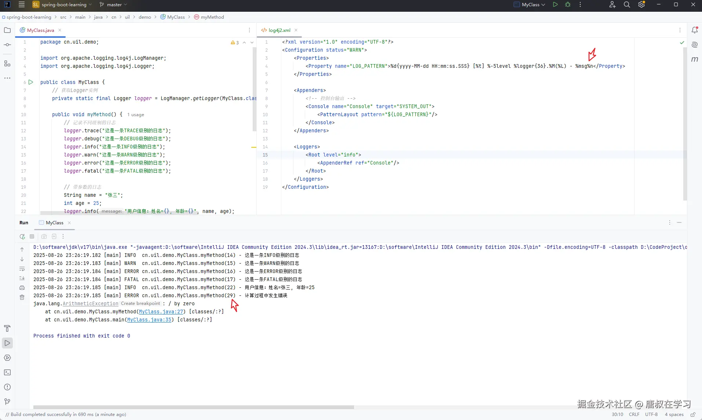Open the Terminal tool window icon
The height and width of the screenshot is (420, 702).
point(7,372)
